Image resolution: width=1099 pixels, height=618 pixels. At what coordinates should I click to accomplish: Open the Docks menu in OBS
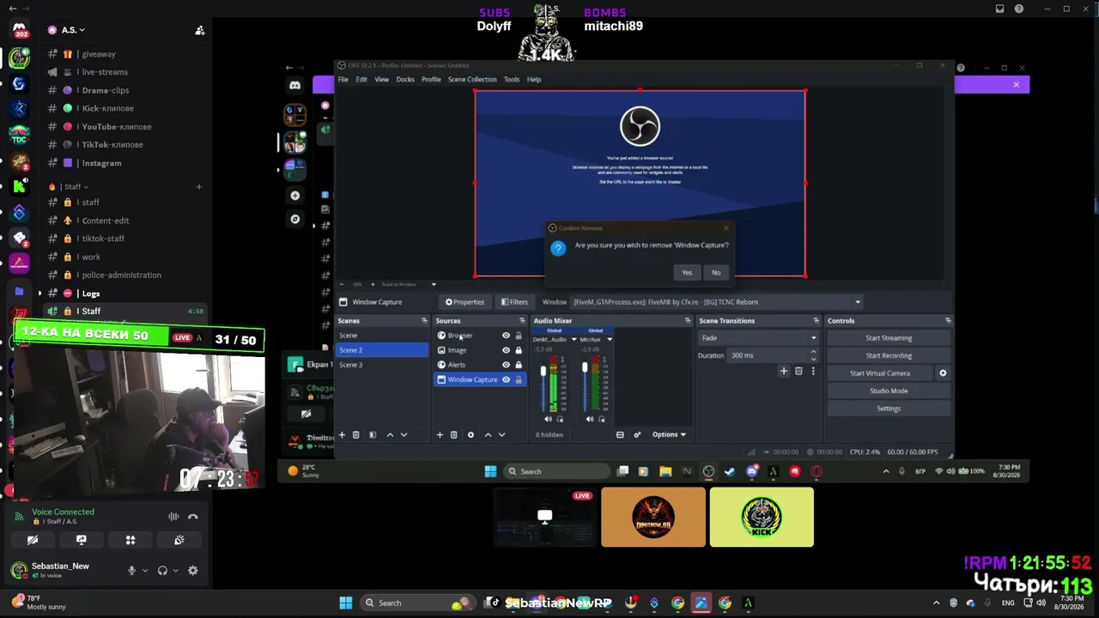pos(405,79)
